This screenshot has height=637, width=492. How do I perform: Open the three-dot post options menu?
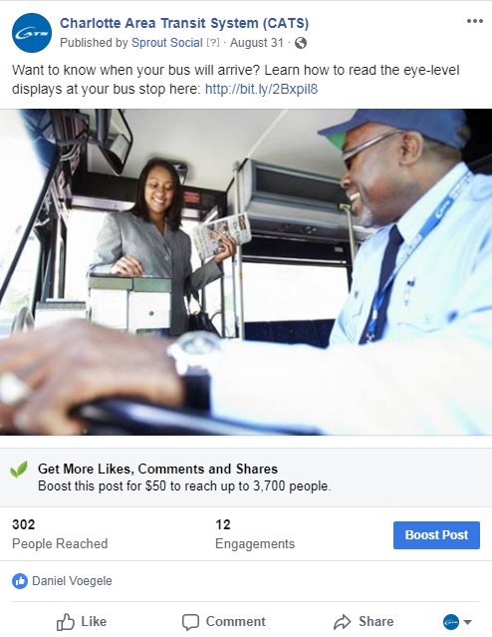click(474, 21)
